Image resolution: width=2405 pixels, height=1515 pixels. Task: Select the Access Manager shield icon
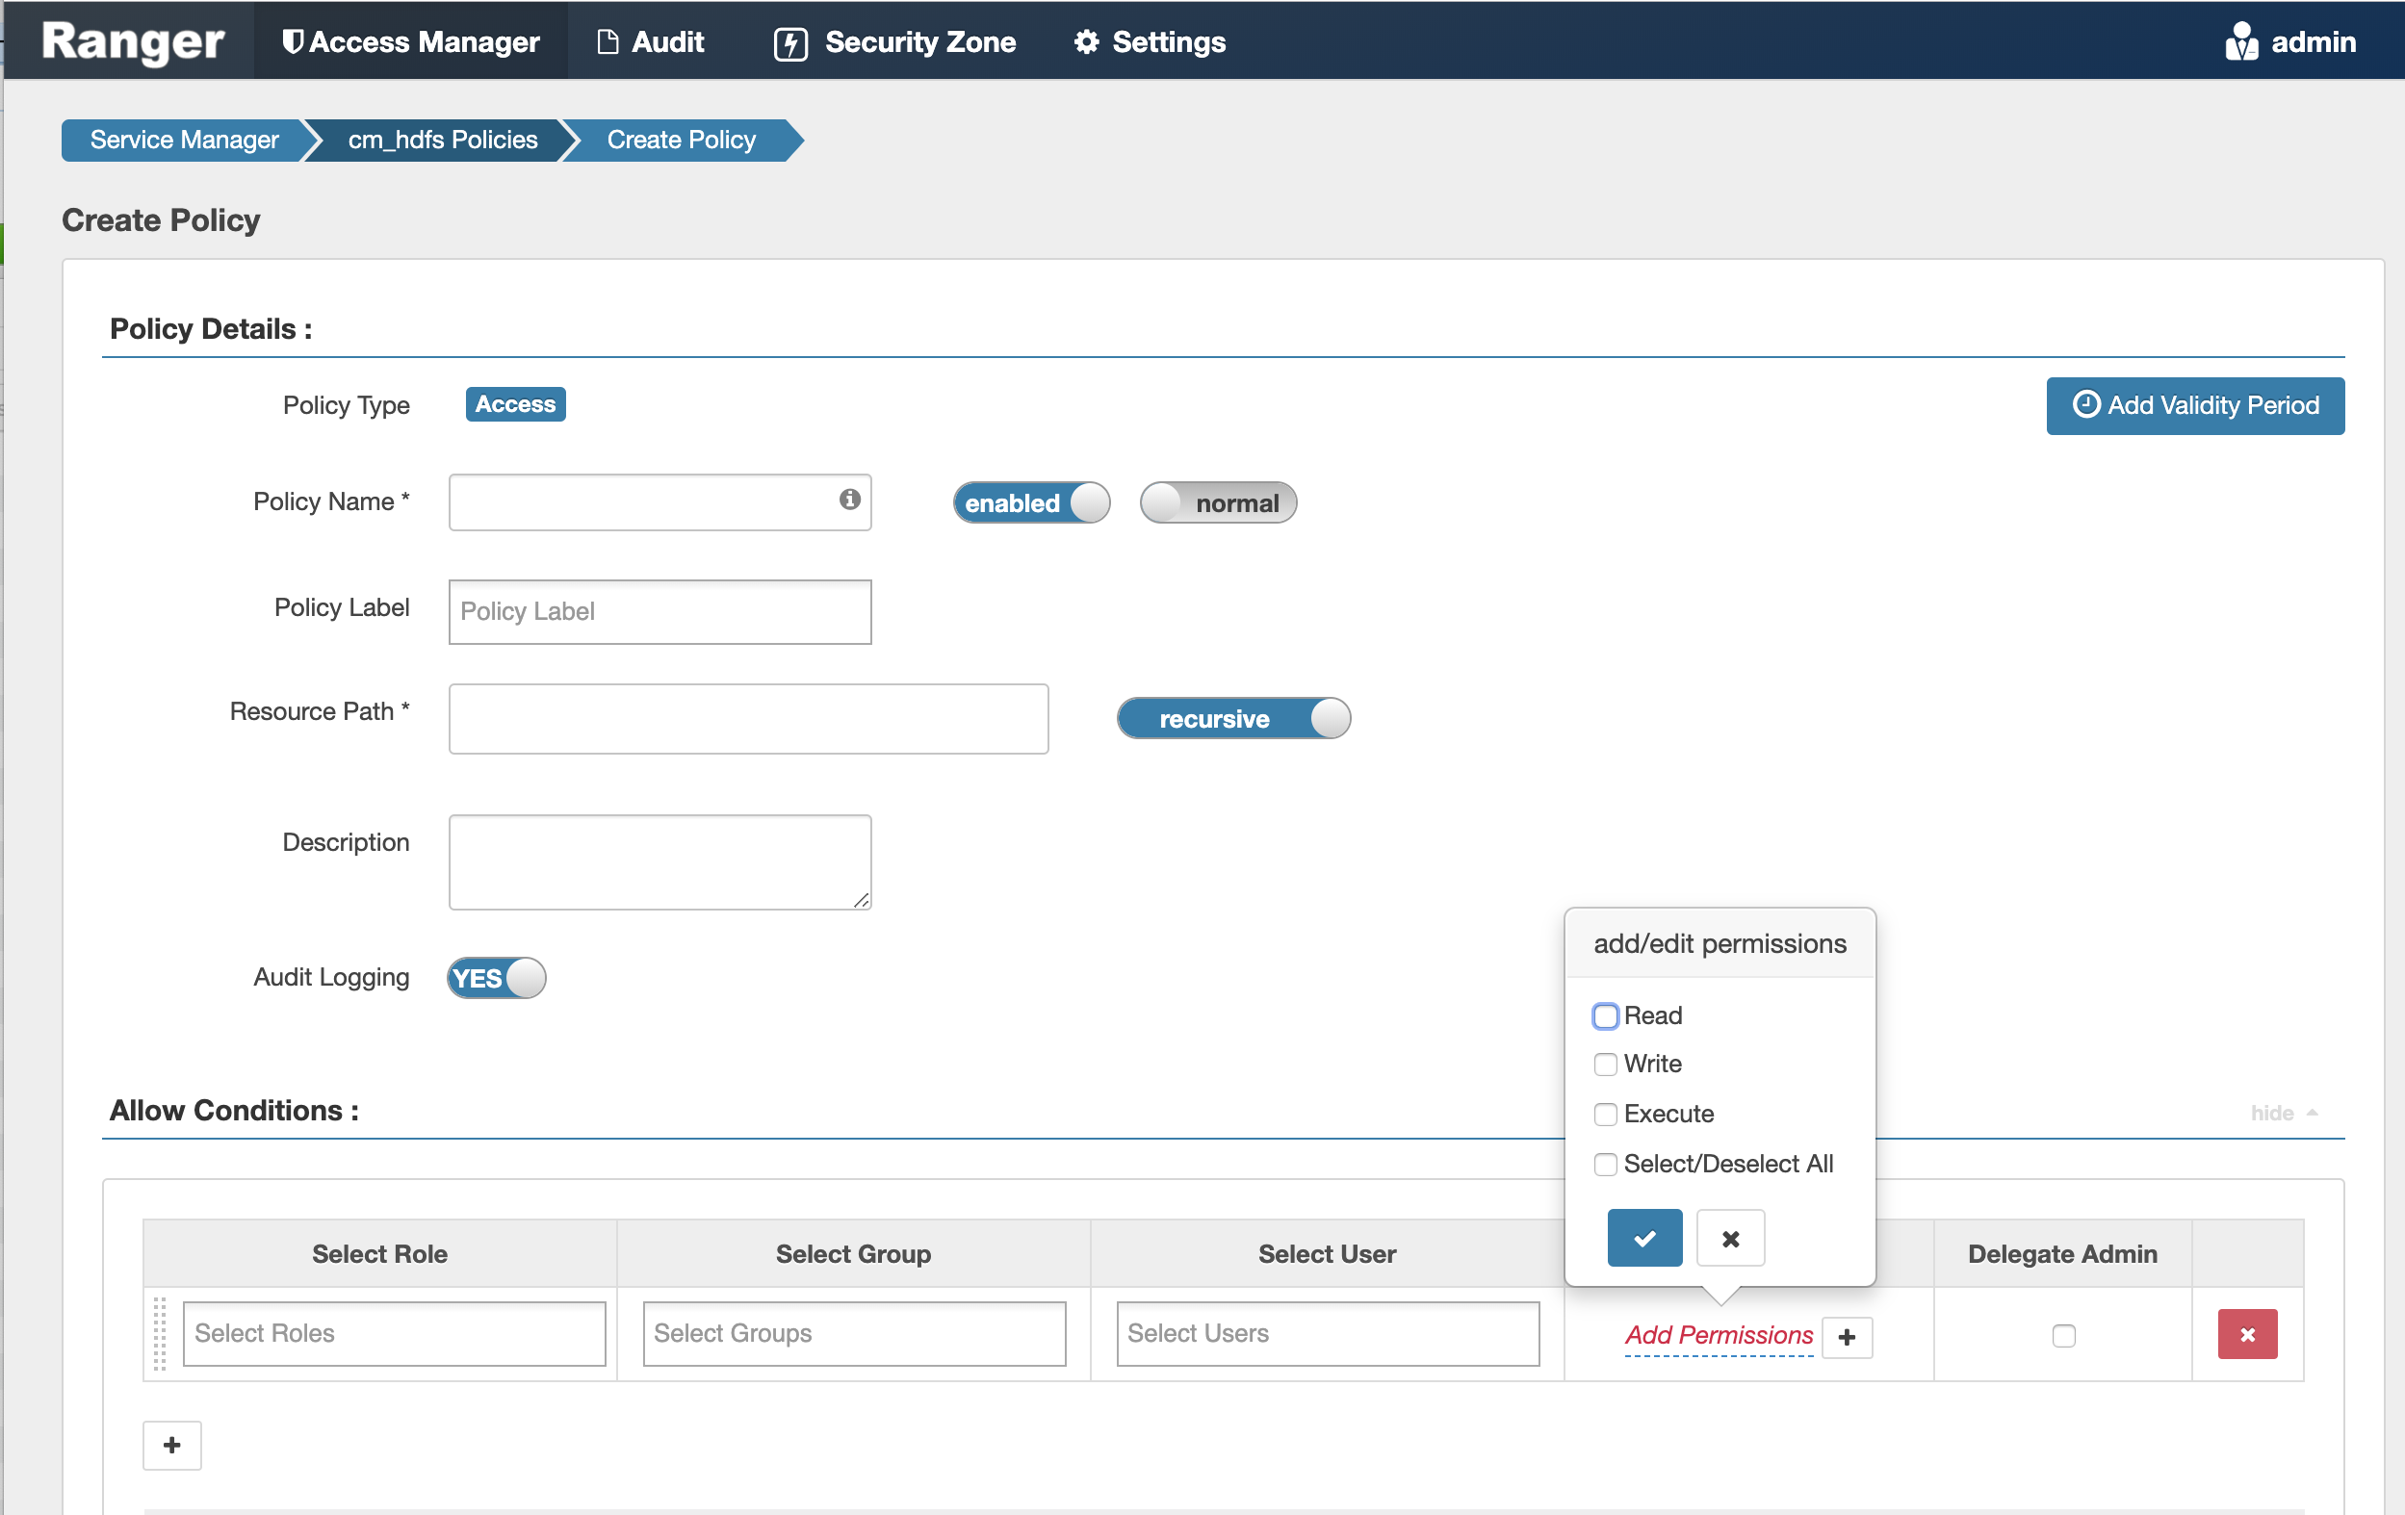(x=293, y=41)
